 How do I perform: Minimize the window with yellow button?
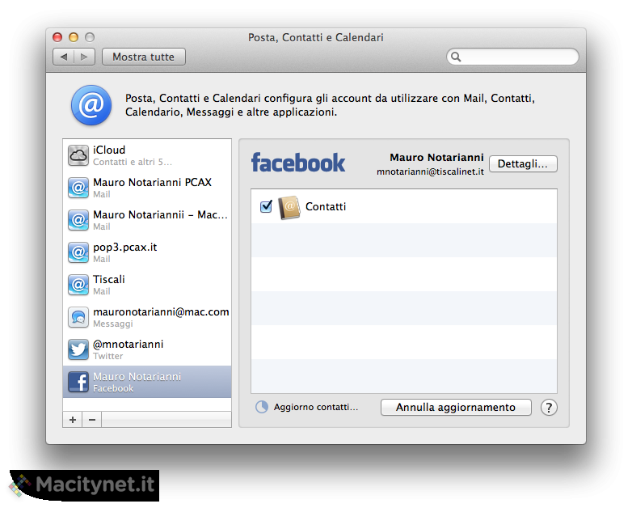[74, 37]
